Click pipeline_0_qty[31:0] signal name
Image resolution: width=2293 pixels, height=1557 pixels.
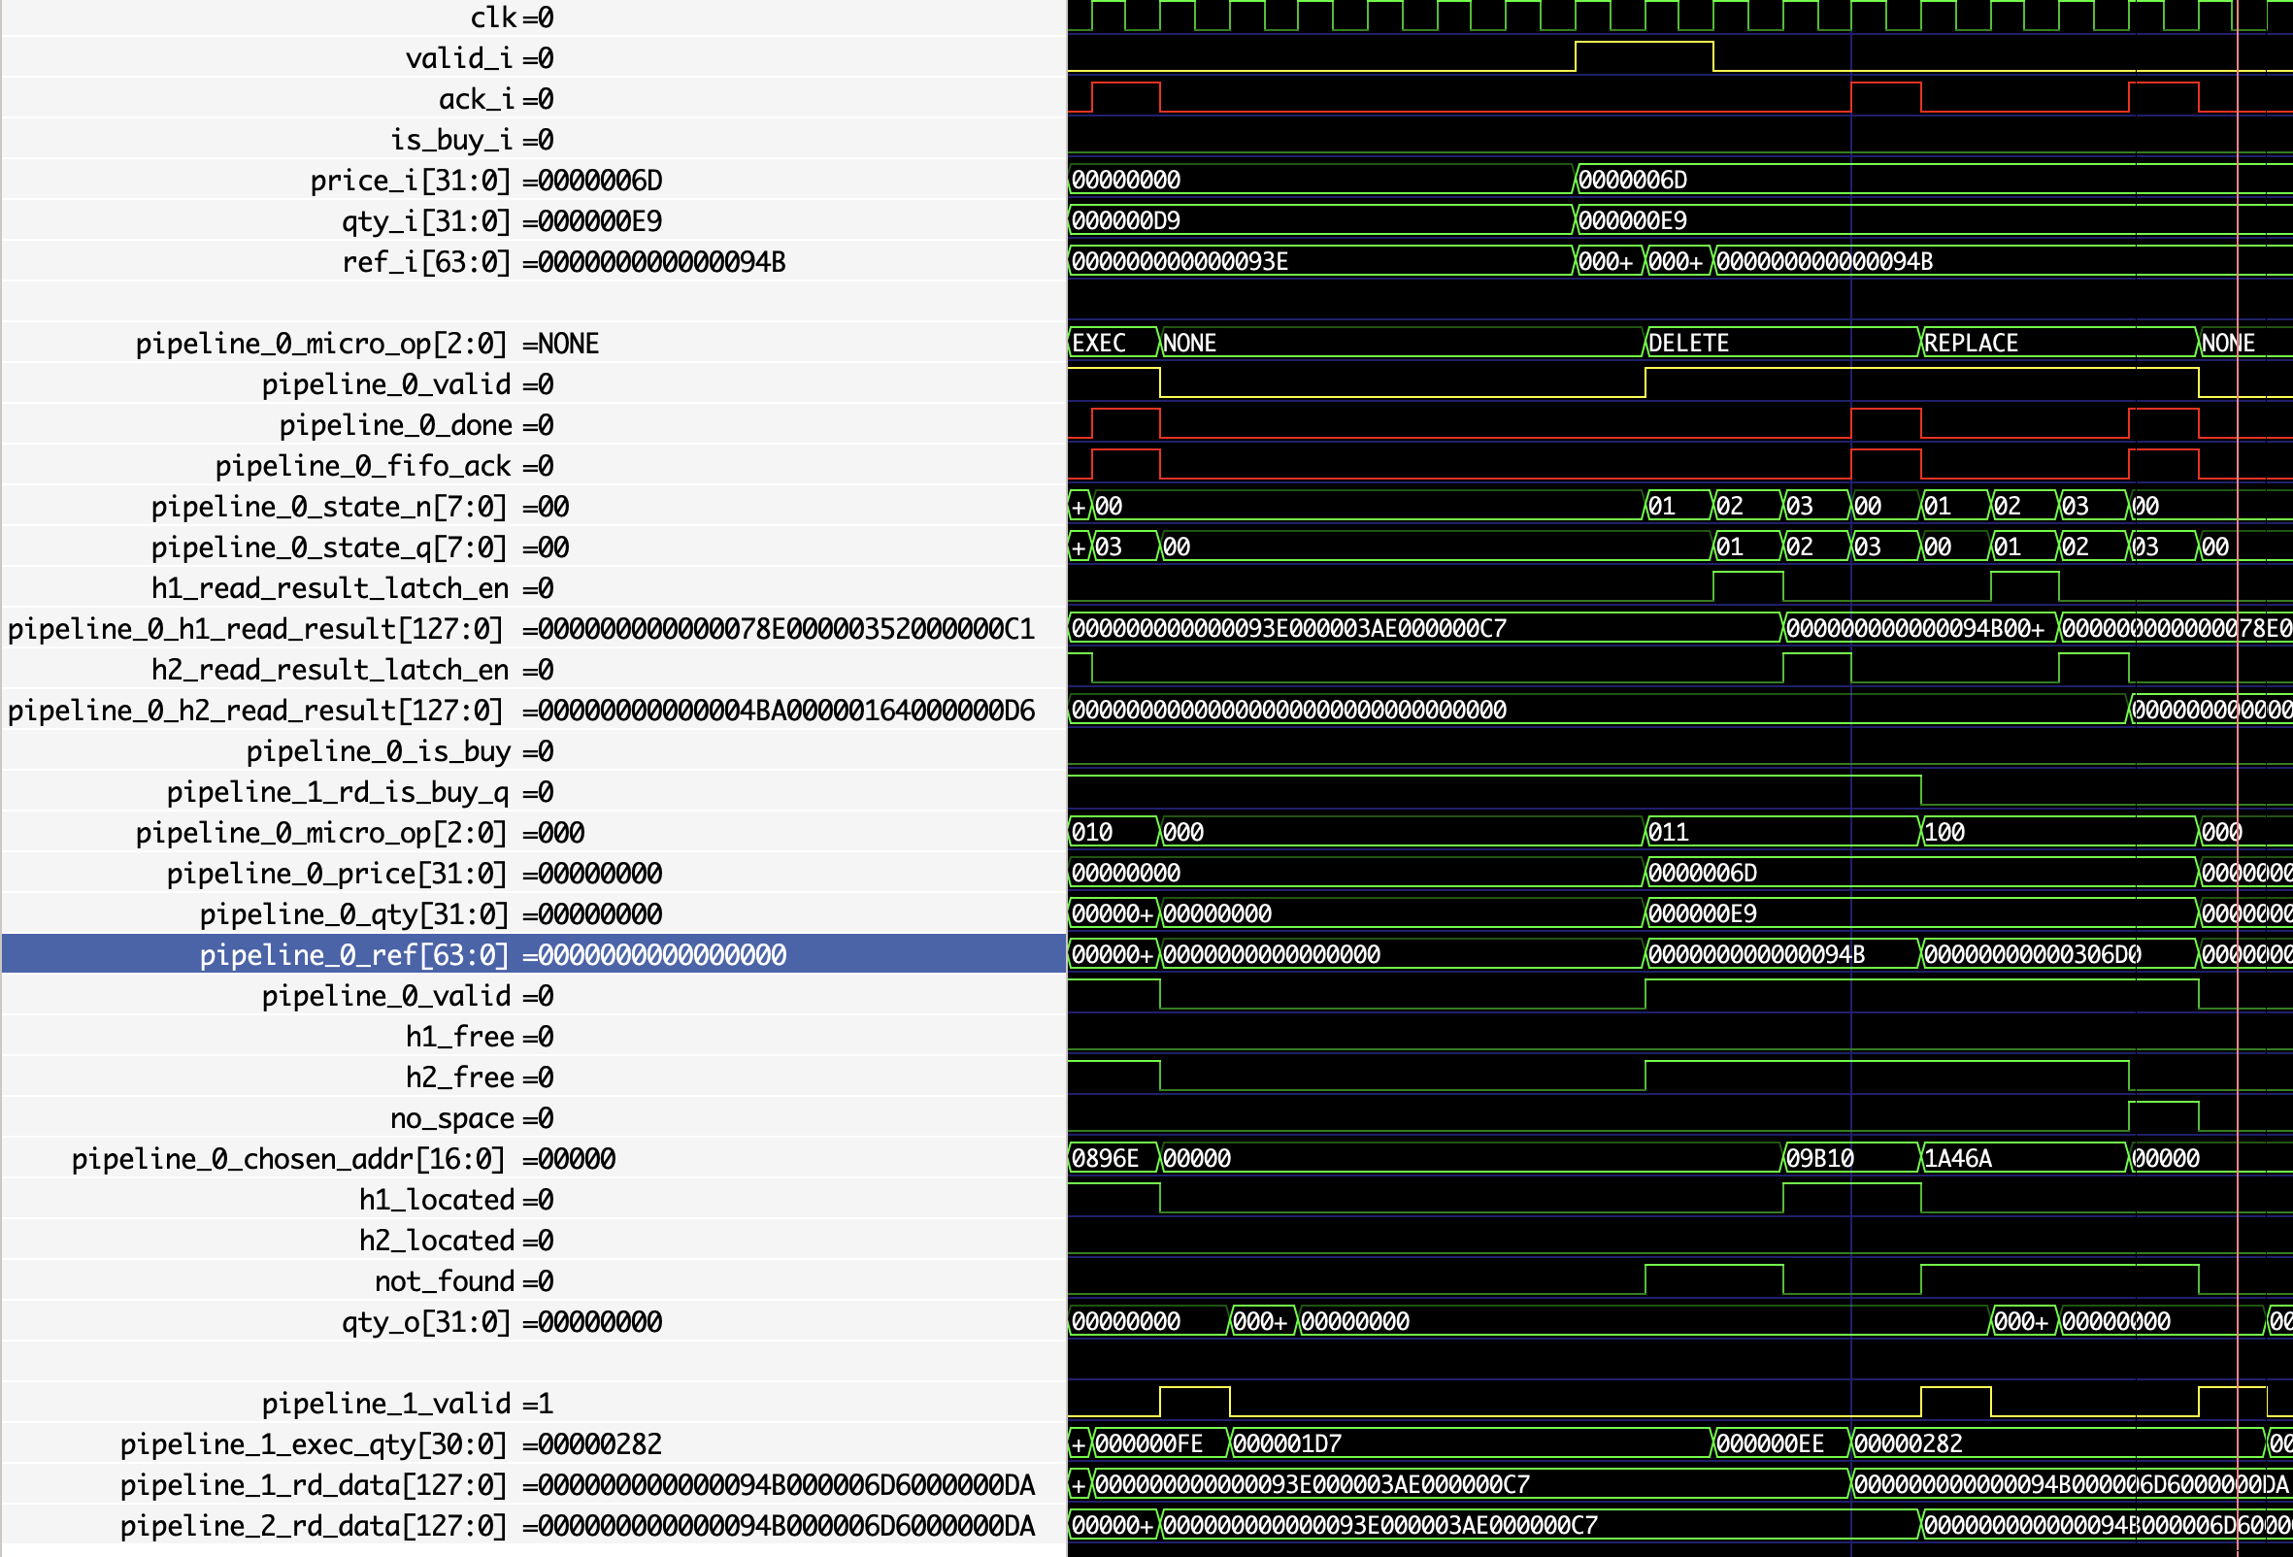(355, 913)
